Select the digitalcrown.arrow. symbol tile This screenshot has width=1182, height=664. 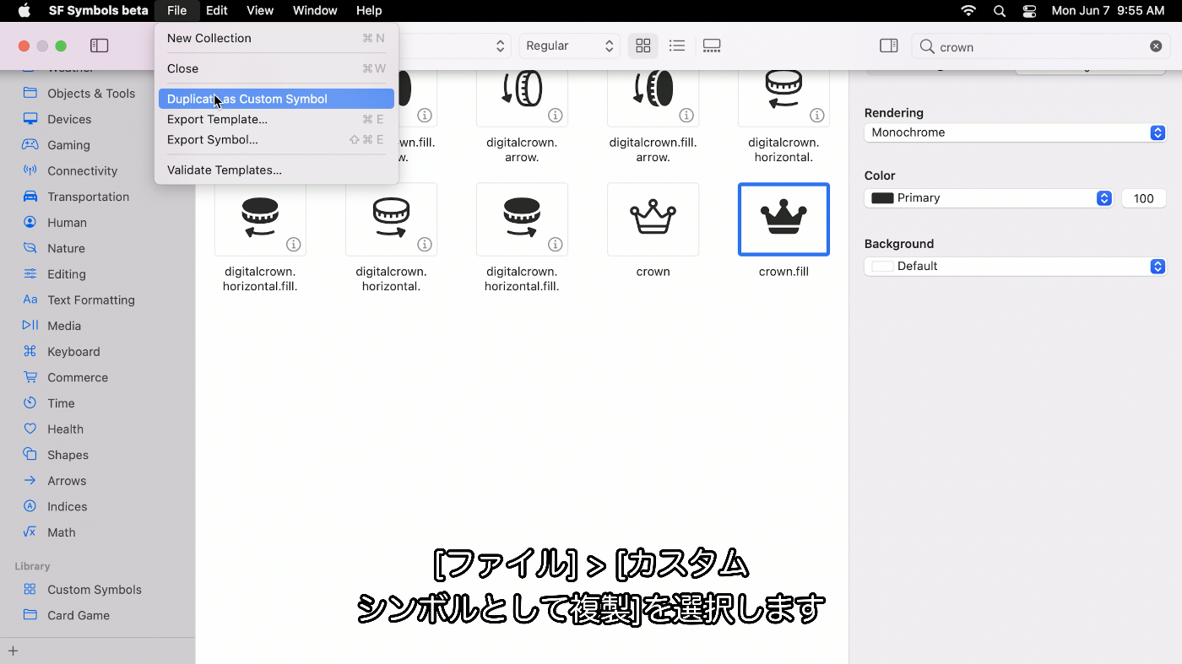click(x=522, y=98)
